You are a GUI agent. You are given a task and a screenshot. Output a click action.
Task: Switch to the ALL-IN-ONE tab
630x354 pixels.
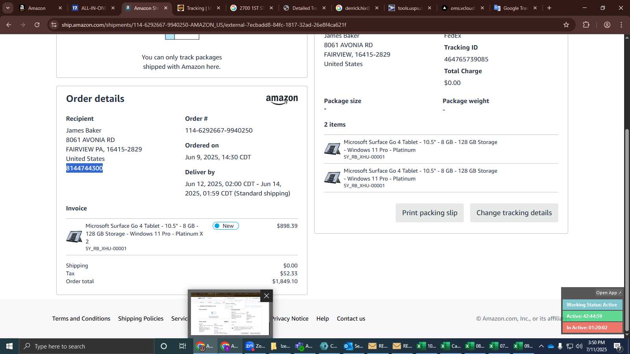(x=93, y=8)
